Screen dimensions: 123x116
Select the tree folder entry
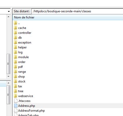tap(21, 91)
